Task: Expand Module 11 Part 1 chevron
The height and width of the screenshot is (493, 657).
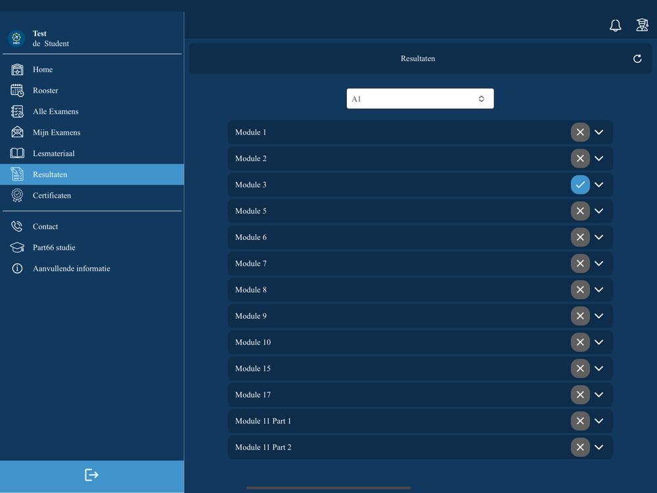Action: click(599, 421)
